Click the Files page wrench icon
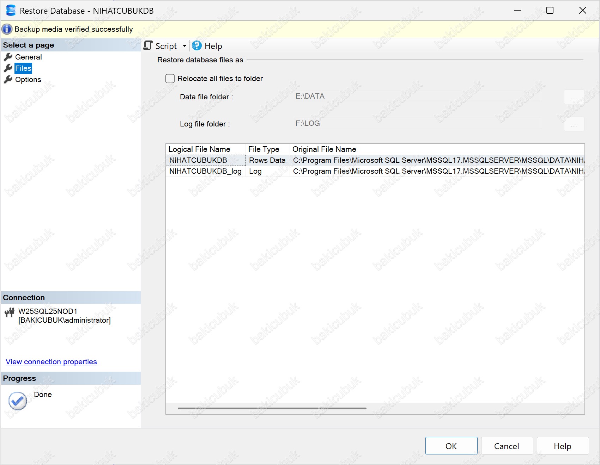The image size is (600, 465). pos(8,68)
